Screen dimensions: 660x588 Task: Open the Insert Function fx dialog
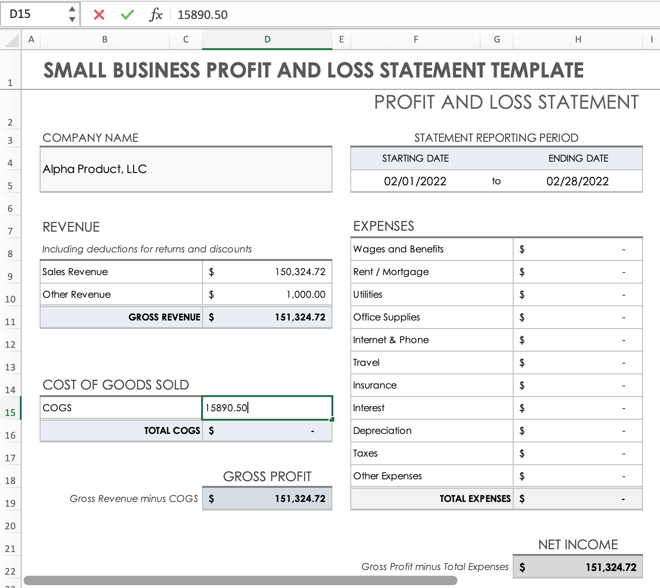coord(156,15)
